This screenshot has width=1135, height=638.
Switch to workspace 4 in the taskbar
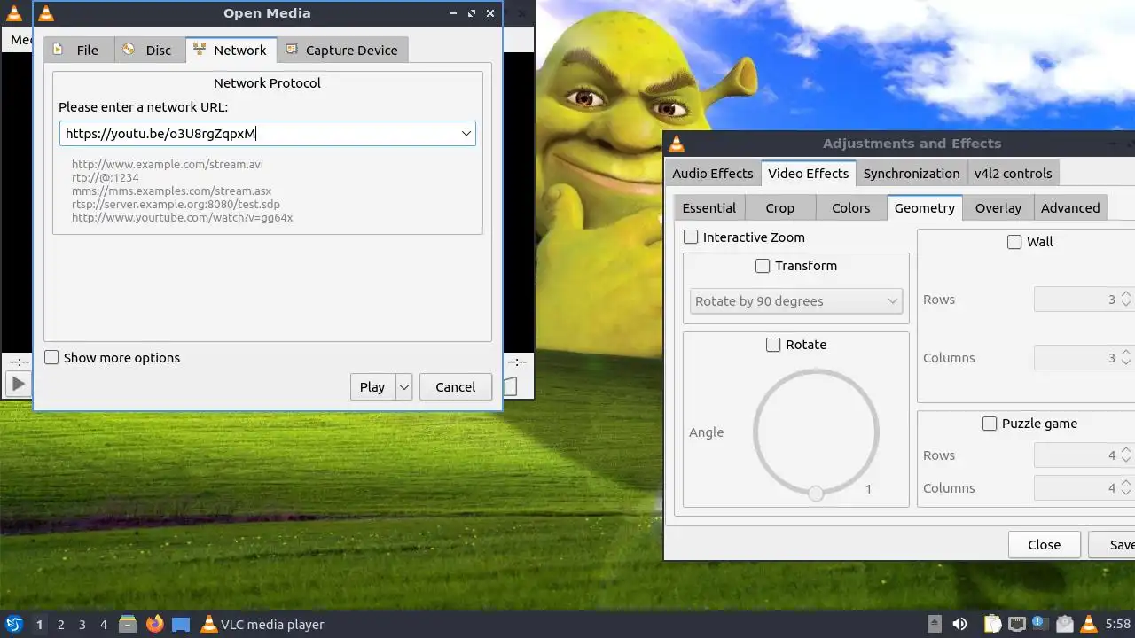pyautogui.click(x=103, y=625)
